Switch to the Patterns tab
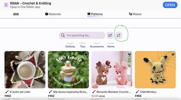Viewport: 181px width, 100px height. pos(95,14)
